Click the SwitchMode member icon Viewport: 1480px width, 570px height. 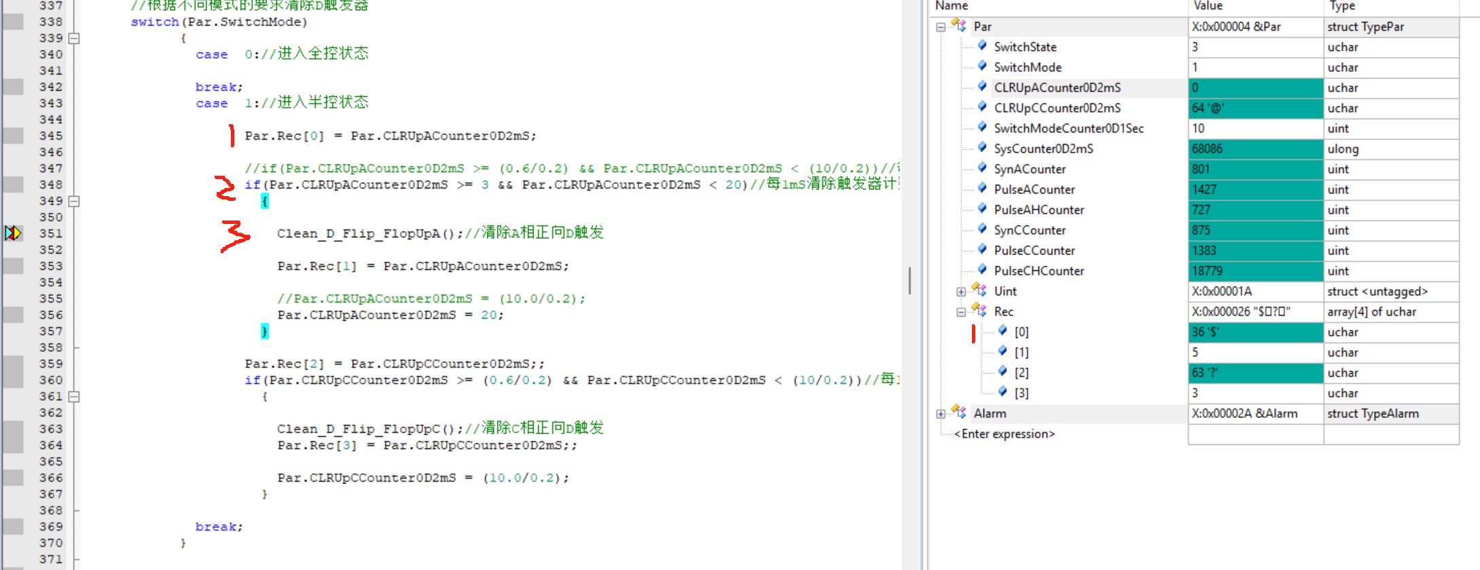pyautogui.click(x=982, y=66)
